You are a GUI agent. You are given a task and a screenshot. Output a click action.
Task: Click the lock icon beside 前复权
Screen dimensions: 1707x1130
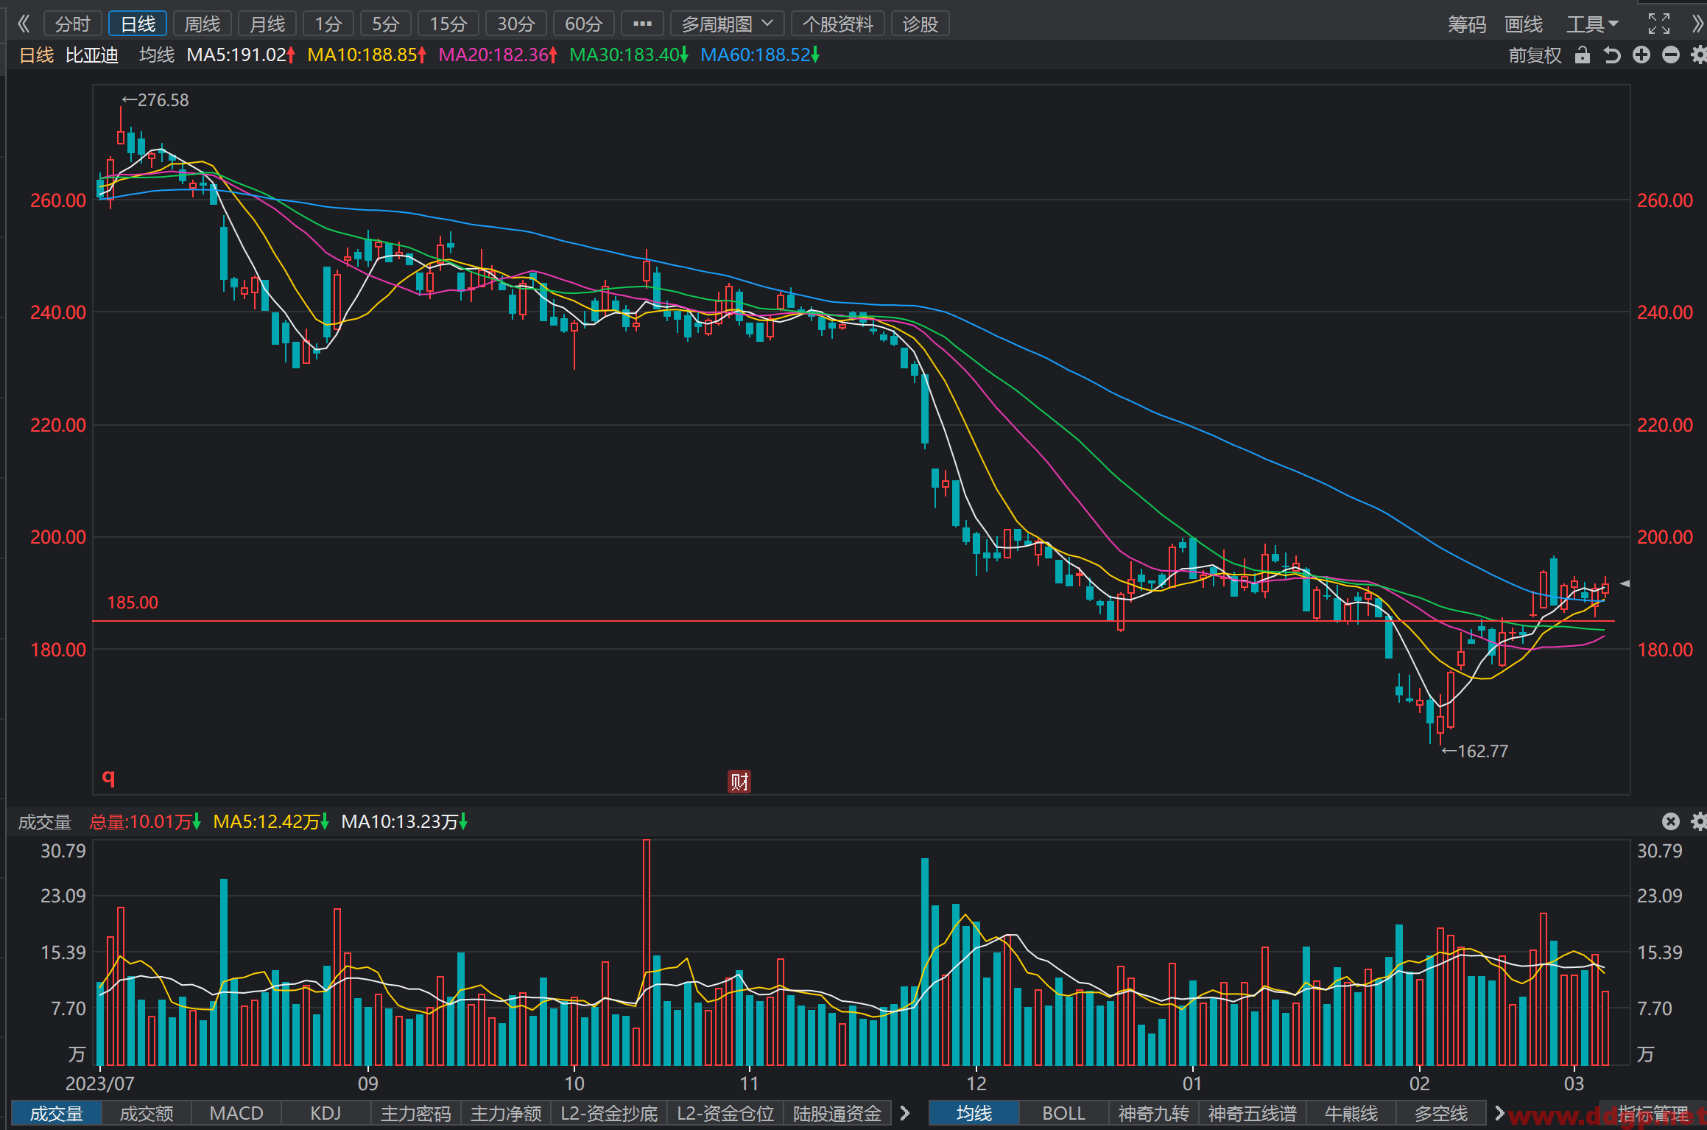click(x=1583, y=55)
